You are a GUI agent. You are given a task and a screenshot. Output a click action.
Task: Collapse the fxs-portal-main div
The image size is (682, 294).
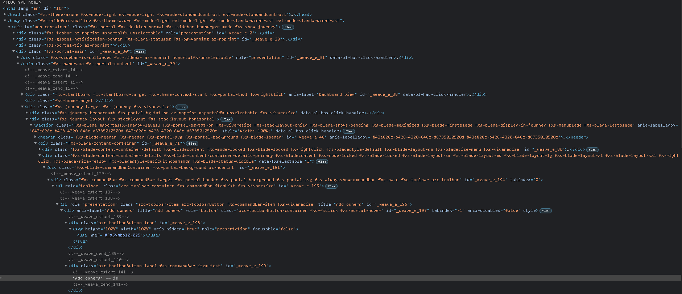pyautogui.click(x=14, y=51)
